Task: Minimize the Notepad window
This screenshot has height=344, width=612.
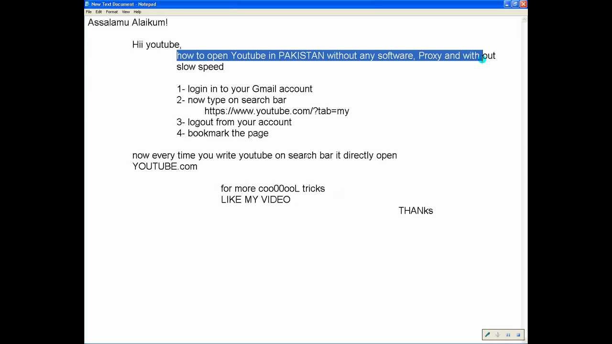Action: point(507,4)
